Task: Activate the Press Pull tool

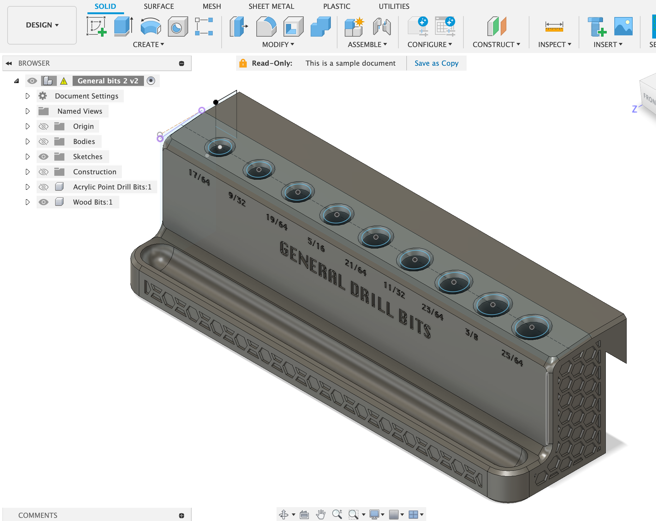Action: pos(239,27)
